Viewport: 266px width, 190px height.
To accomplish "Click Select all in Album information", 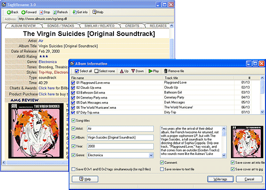I will tap(83, 71).
